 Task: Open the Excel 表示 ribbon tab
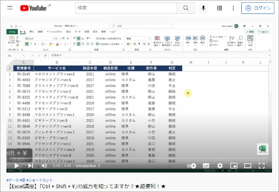[x=95, y=32]
